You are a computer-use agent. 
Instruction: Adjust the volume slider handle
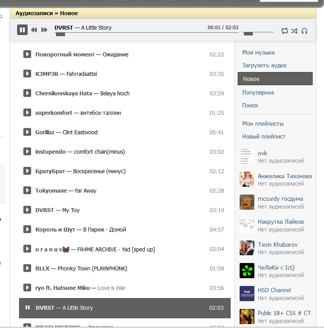point(248,34)
